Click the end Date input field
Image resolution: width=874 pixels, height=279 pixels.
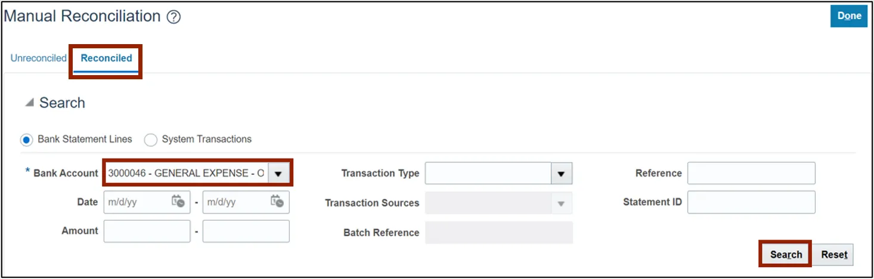click(235, 202)
